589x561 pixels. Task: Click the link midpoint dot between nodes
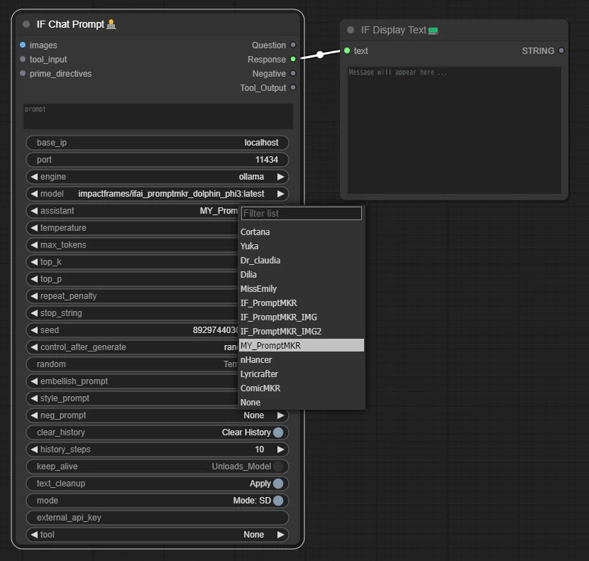[320, 55]
